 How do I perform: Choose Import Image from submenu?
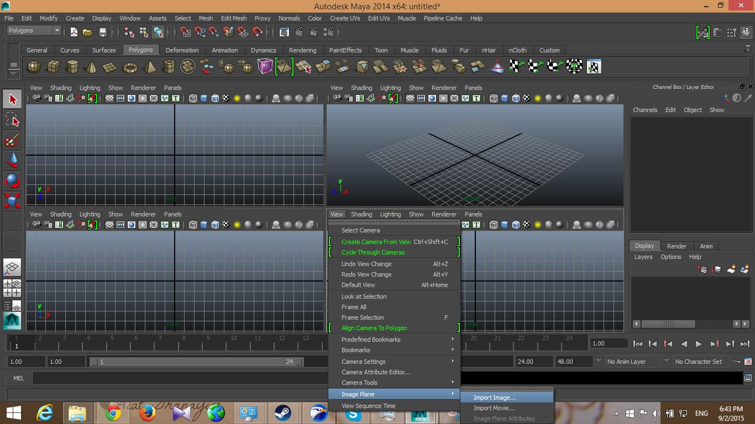(507, 397)
